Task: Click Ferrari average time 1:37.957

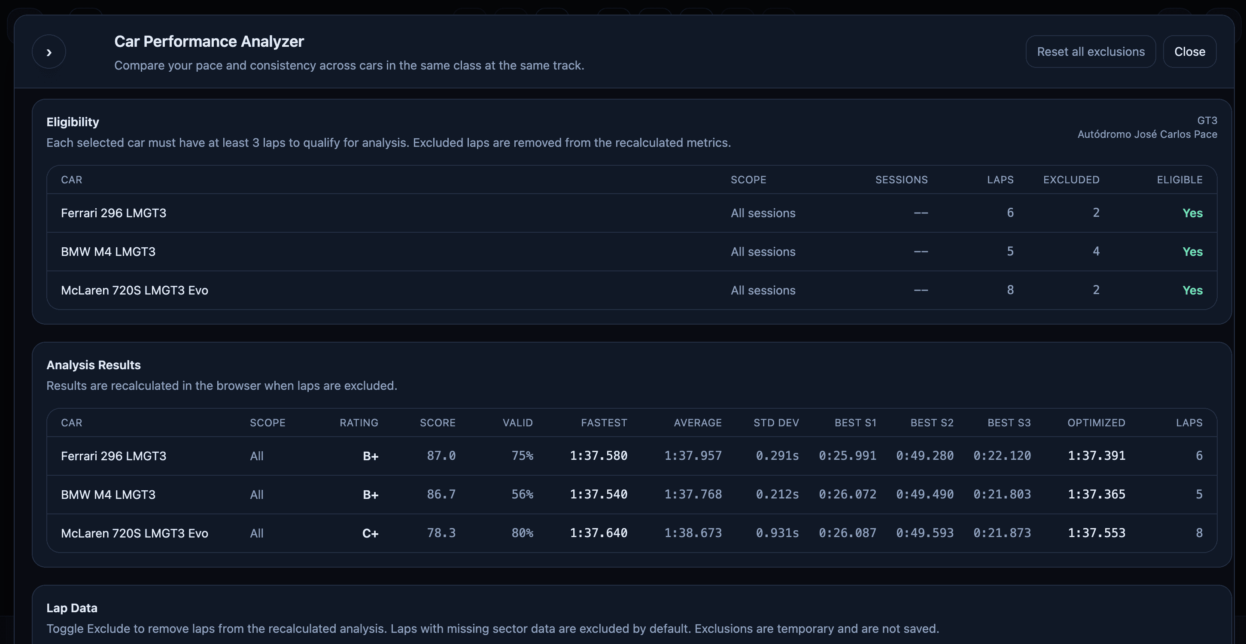Action: pyautogui.click(x=693, y=456)
